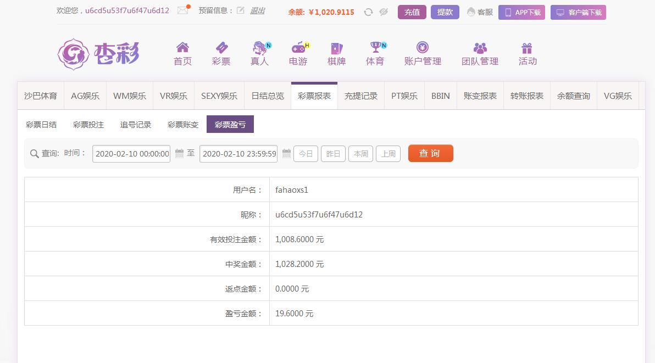Viewport: 655px width, 363px height.
Task: Switch to SEXY娱乐 tab
Action: pyautogui.click(x=219, y=96)
